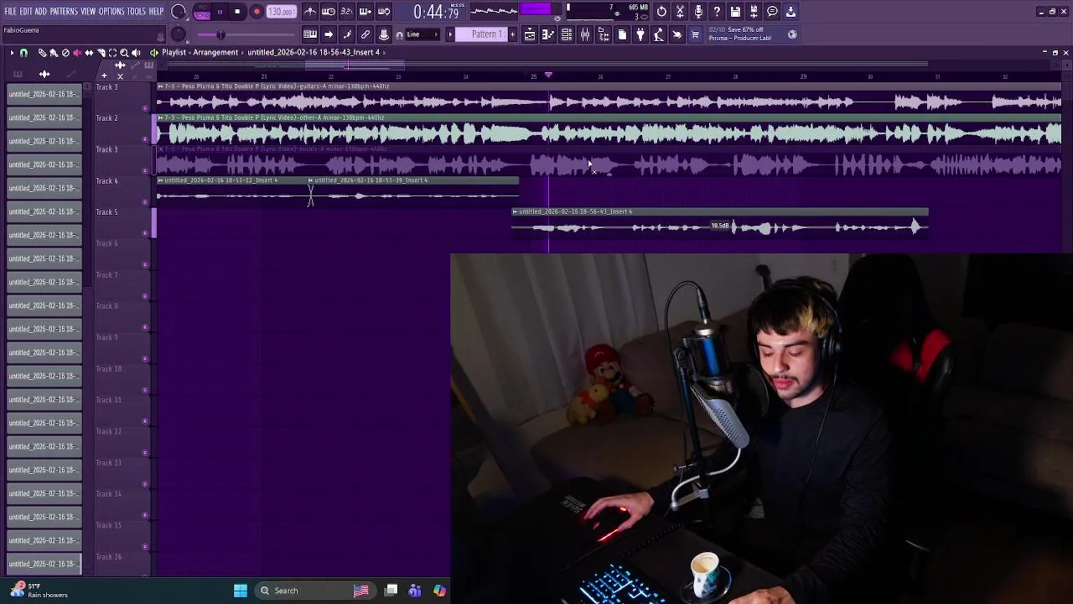Click the one-click audio recording microphone icon
The width and height of the screenshot is (1073, 604).
tap(698, 12)
